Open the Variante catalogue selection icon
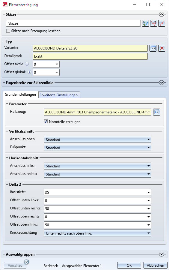The image size is (169, 270). [153, 48]
